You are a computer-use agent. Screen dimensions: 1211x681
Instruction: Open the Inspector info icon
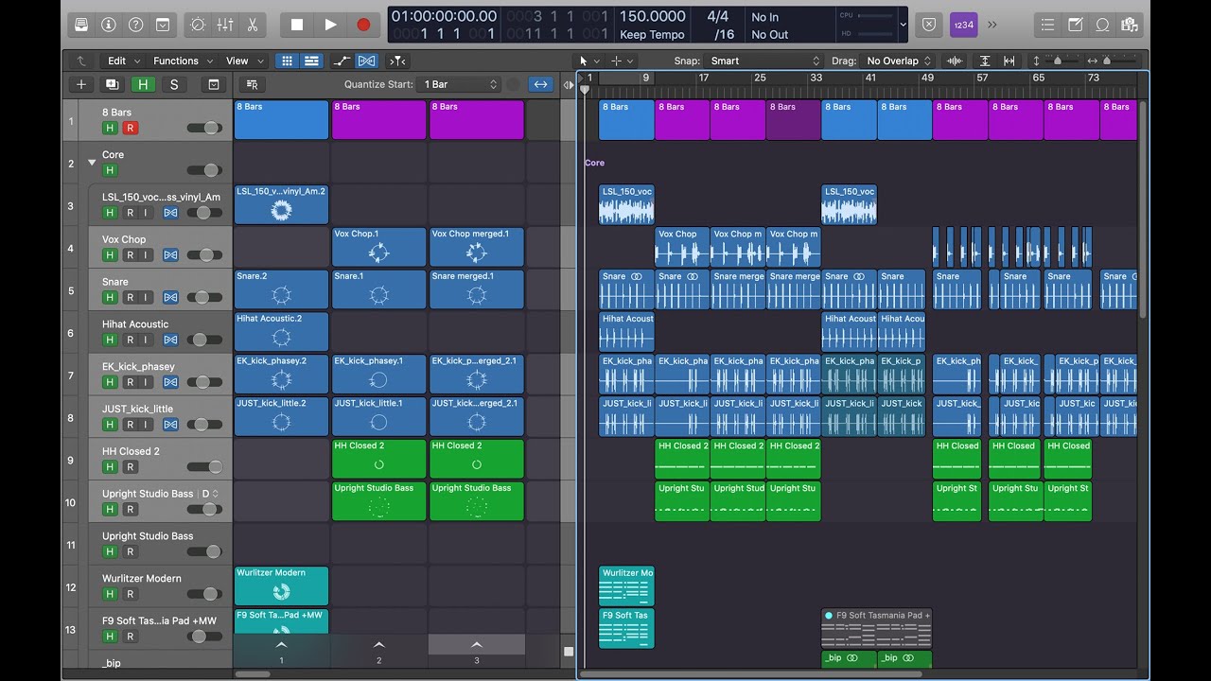click(108, 25)
